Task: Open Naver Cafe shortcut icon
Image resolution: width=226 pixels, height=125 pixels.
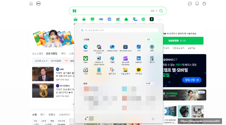Action: 84,19
